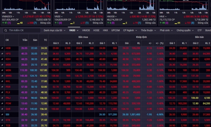The height and width of the screenshot is (127, 211).
Task: Focus the Tìm kiếm CK search field
Action: click(22, 30)
